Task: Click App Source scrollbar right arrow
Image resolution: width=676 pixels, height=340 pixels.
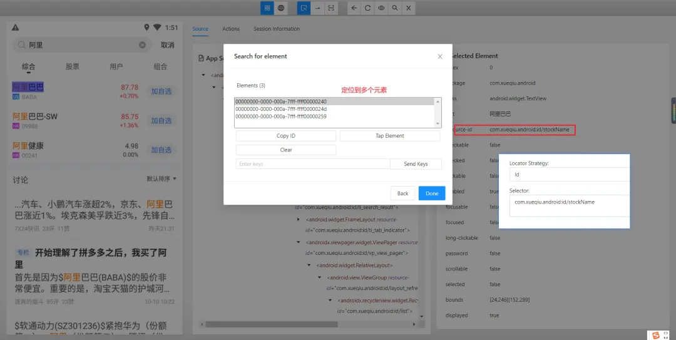Action: (x=414, y=324)
